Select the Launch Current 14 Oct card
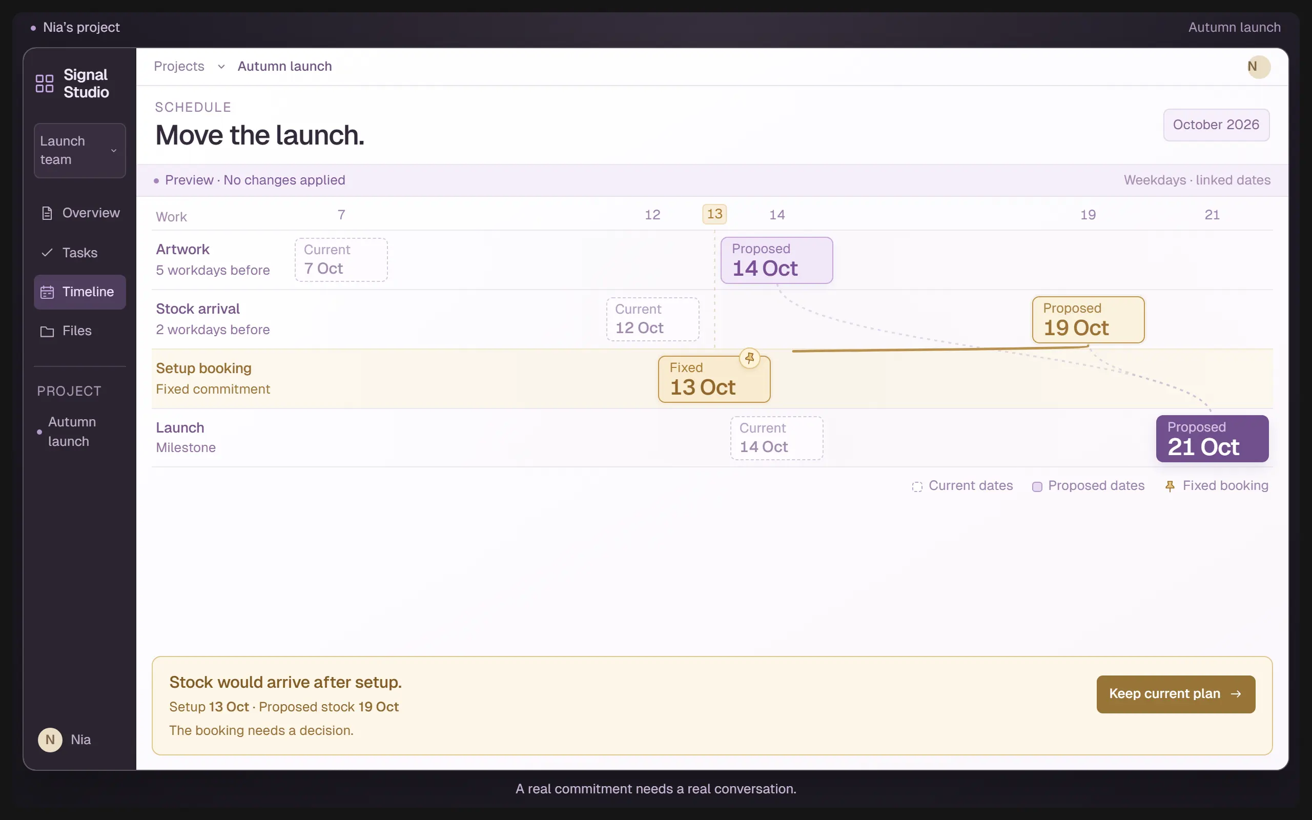This screenshot has height=820, width=1312. (776, 438)
